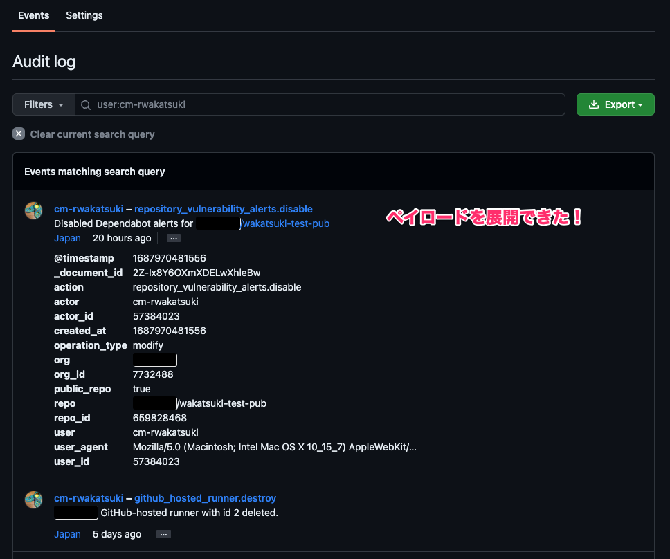
Task: Click cm-rwakatsuki's avatar on the first event
Action: [x=33, y=211]
